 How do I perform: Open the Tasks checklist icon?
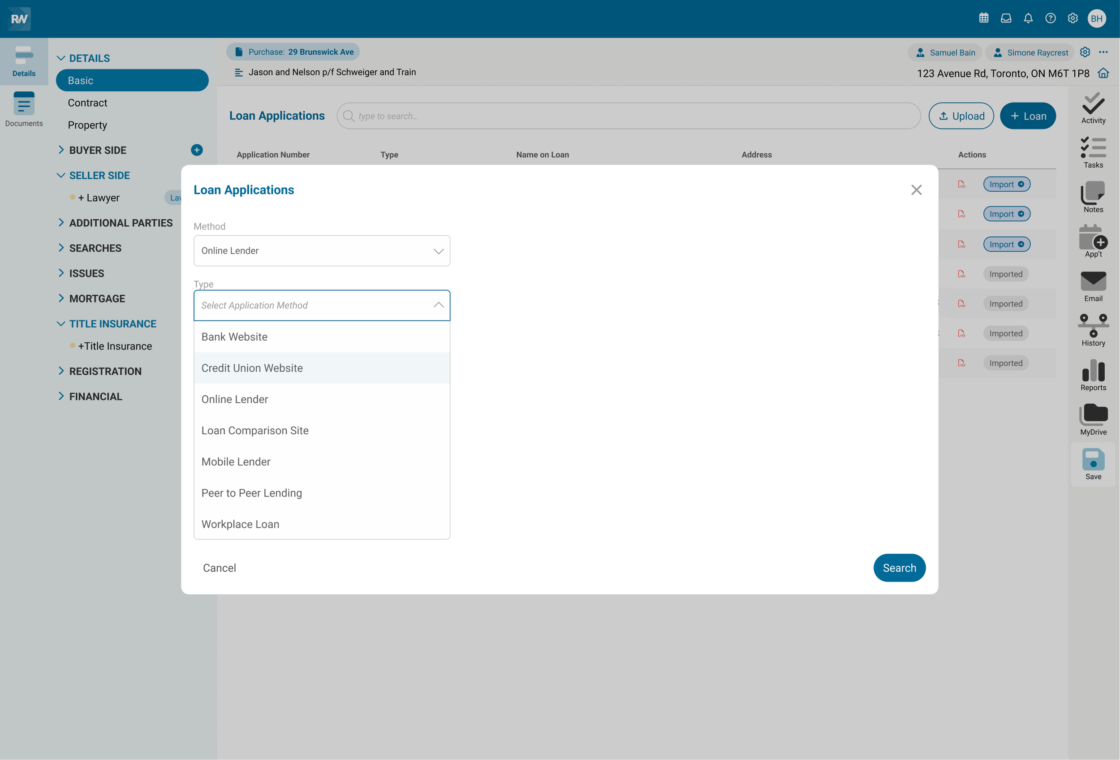pyautogui.click(x=1093, y=152)
